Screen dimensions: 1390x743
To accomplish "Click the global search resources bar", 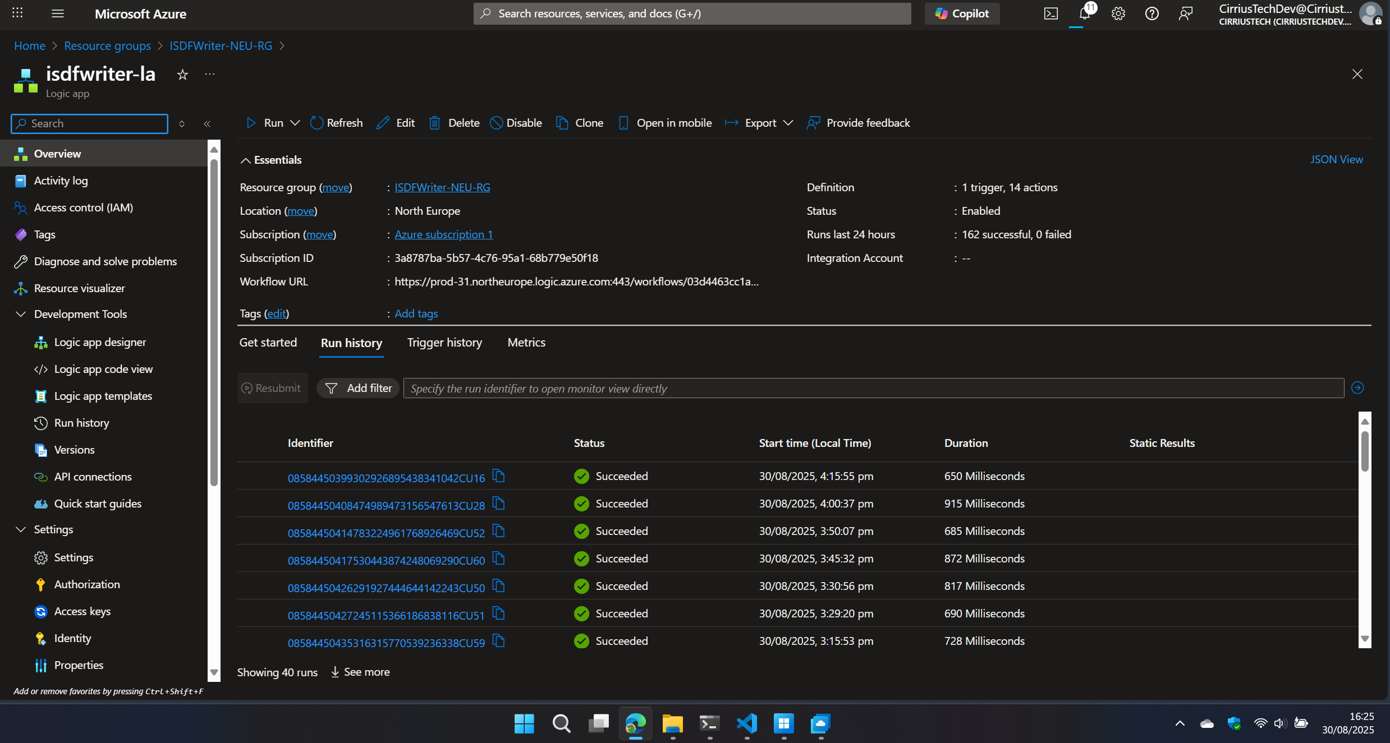I will pos(692,13).
